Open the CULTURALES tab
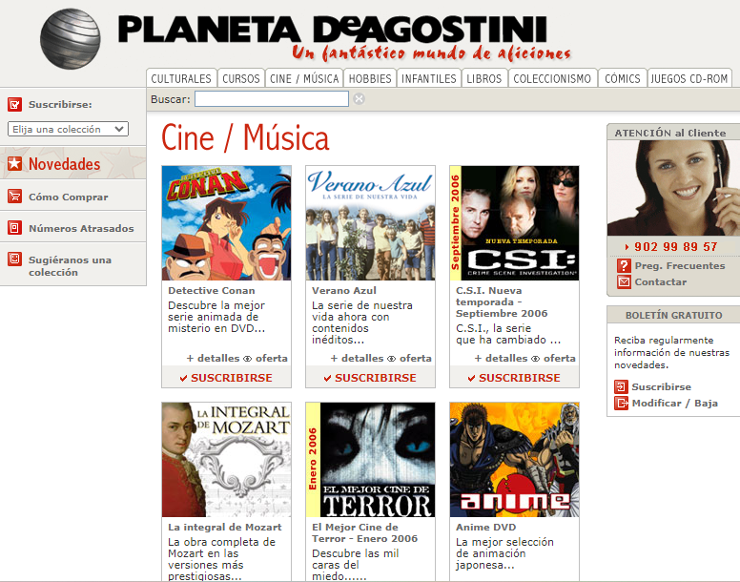 (x=181, y=78)
